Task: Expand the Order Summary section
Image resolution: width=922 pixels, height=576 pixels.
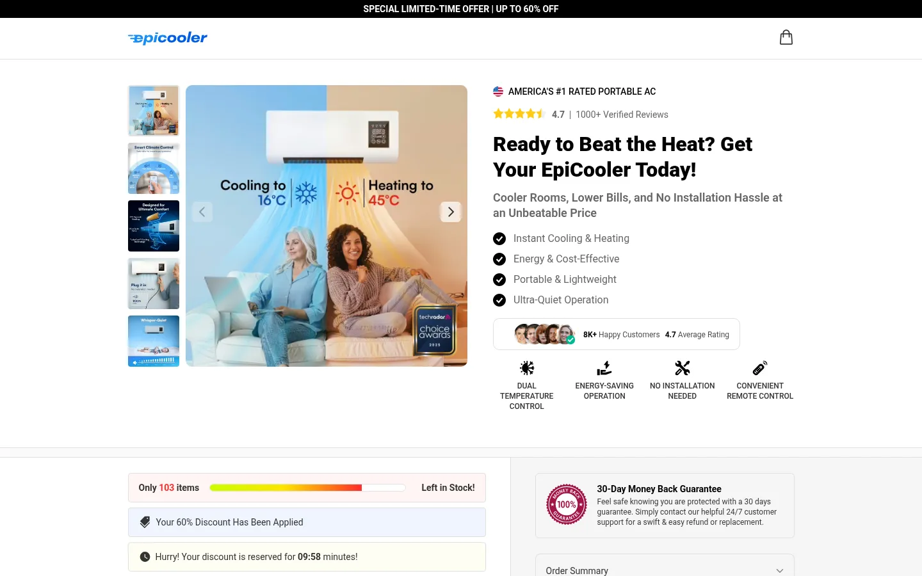Action: point(665,570)
